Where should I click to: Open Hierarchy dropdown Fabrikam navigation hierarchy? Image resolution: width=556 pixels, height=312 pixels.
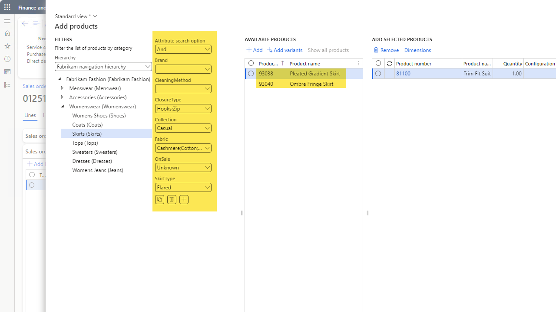click(x=103, y=67)
